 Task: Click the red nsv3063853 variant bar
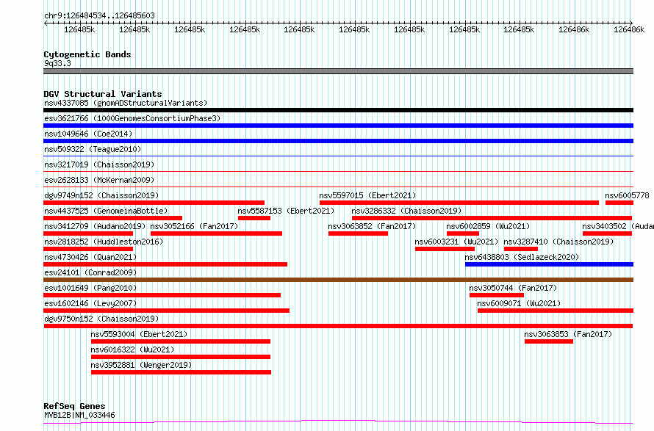click(x=549, y=341)
